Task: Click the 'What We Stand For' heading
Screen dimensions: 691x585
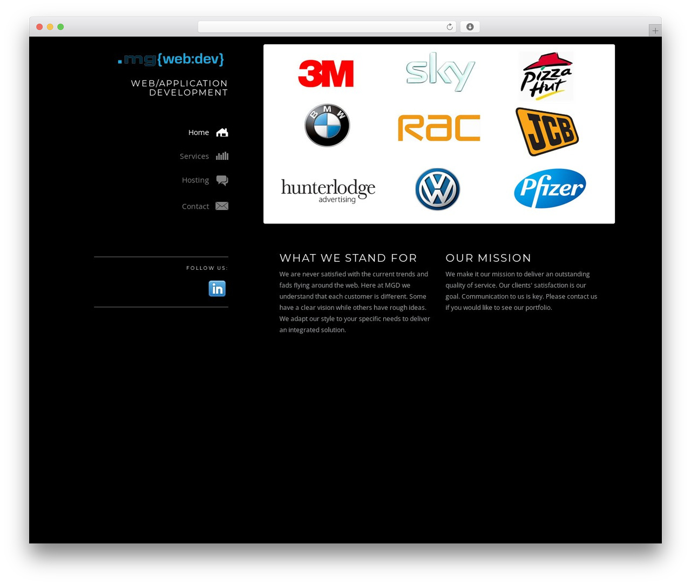Action: [348, 258]
